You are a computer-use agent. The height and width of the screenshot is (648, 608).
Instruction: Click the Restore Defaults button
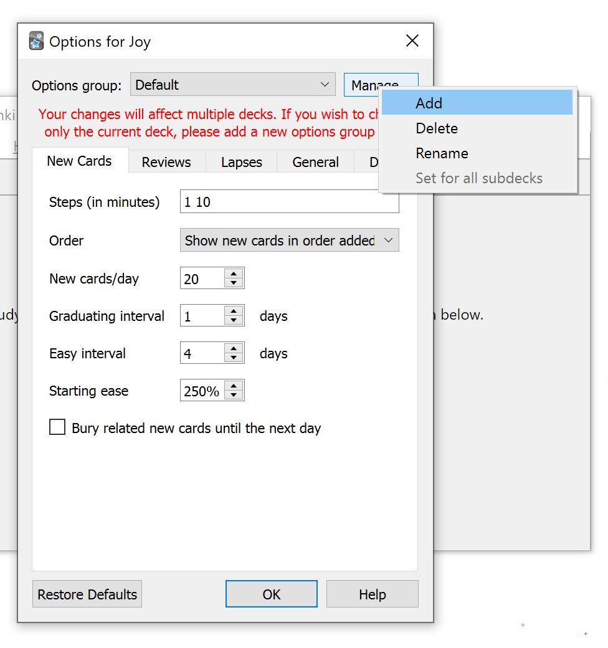tap(87, 594)
